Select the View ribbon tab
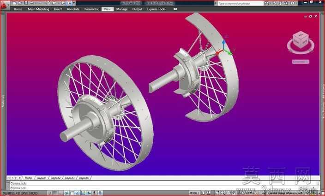The height and width of the screenshot is (196, 325). [108, 9]
